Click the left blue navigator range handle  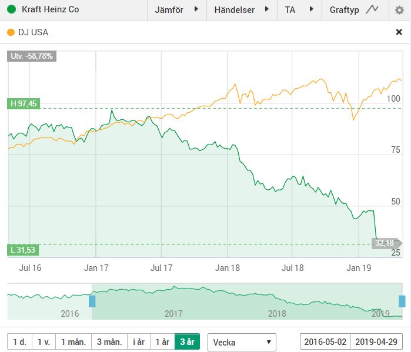[x=92, y=301]
